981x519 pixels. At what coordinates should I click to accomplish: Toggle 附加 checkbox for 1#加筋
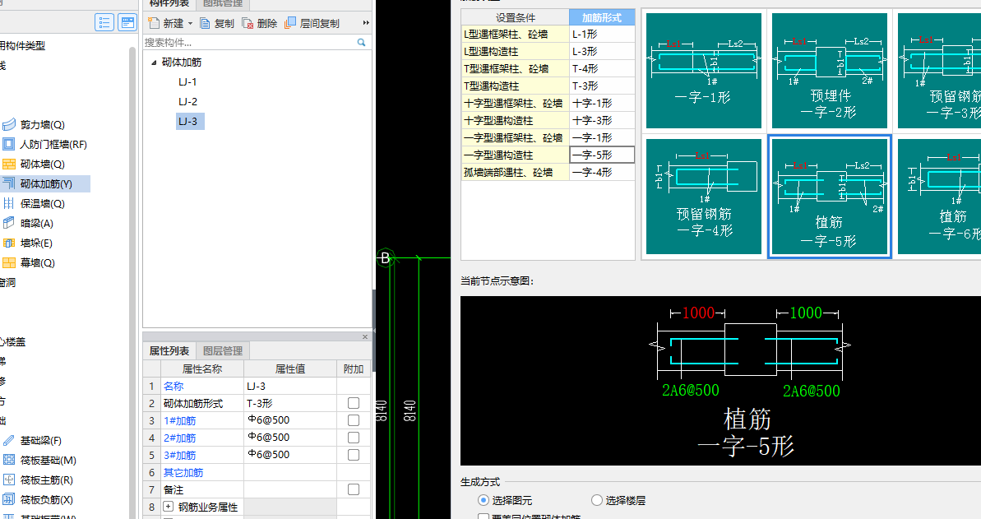tap(354, 420)
